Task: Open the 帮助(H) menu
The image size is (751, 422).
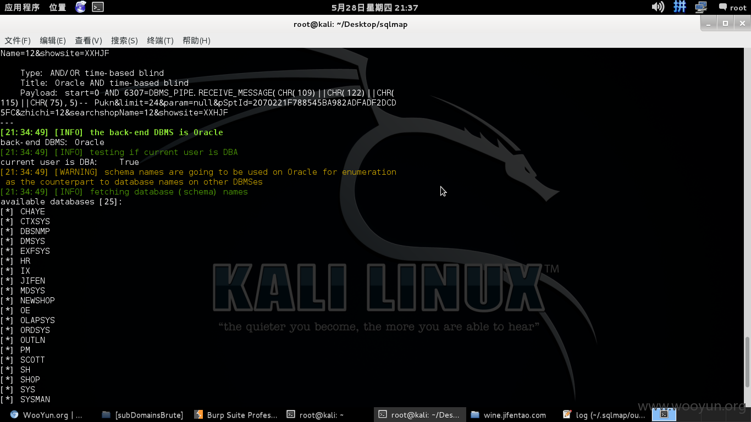Action: (196, 41)
